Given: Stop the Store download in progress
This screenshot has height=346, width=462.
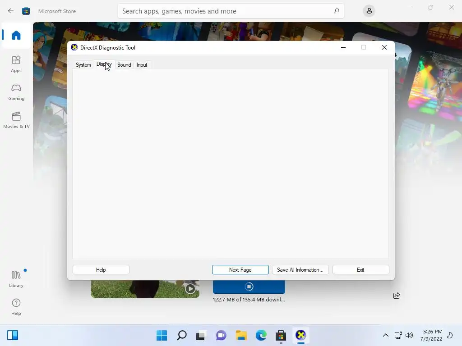Looking at the screenshot, I should pyautogui.click(x=249, y=287).
